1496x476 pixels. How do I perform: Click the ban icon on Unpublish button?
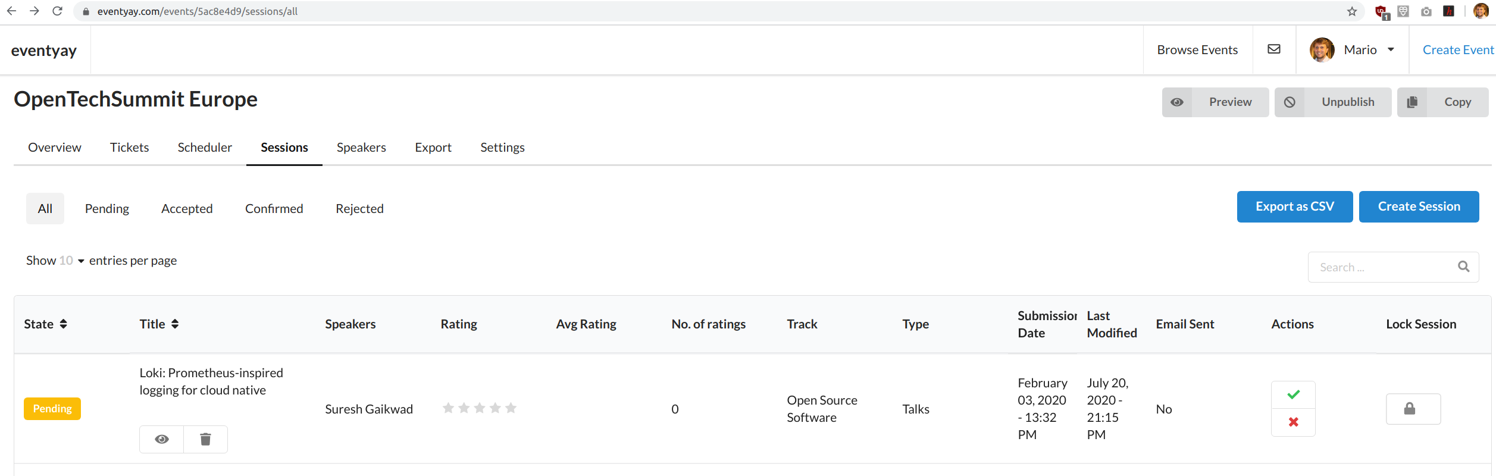click(1290, 102)
